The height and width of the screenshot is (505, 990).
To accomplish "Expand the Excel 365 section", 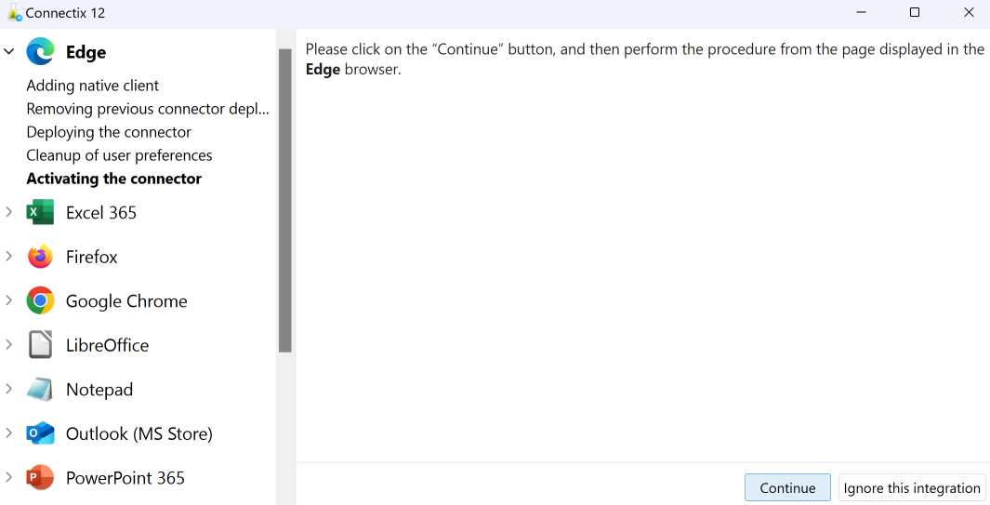I will [9, 212].
